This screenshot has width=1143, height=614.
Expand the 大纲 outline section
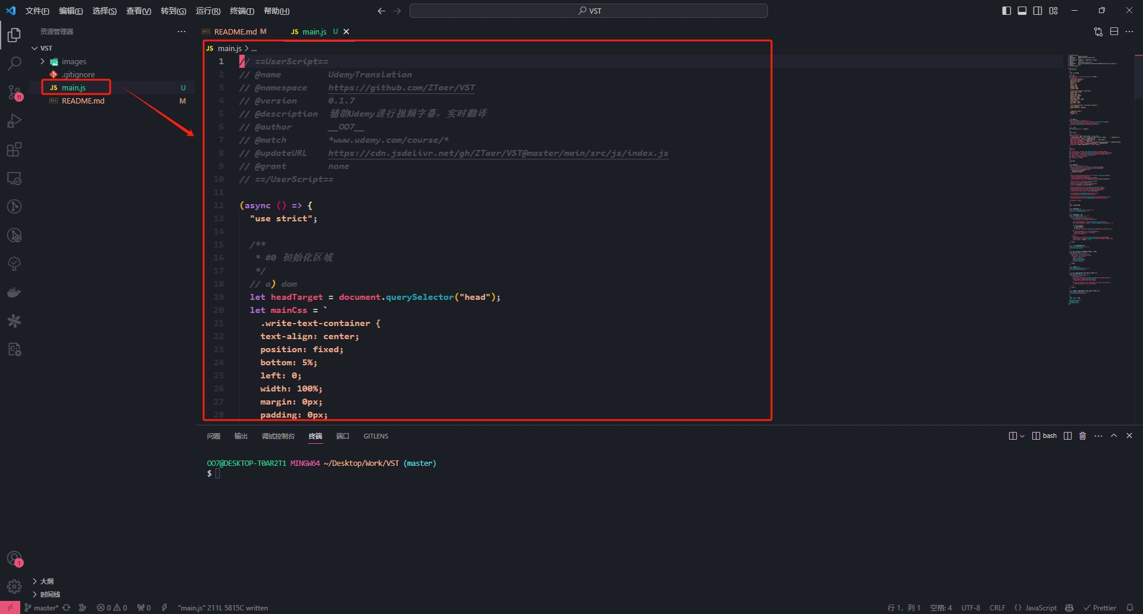[47, 581]
